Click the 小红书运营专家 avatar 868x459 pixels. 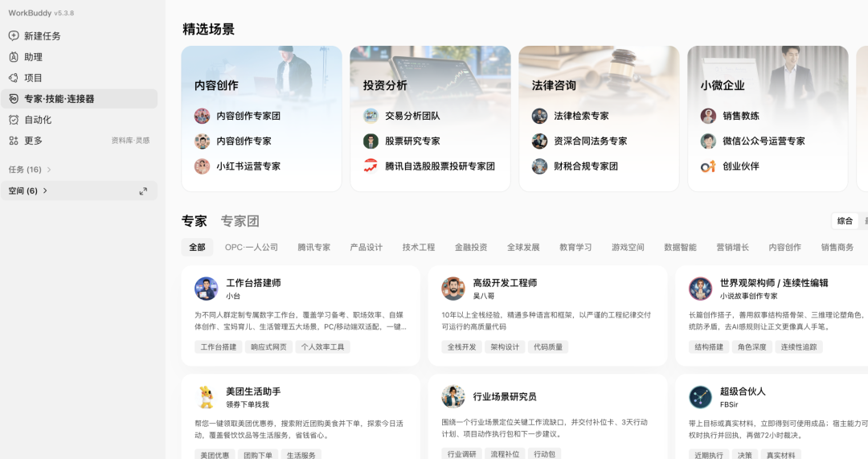point(202,166)
